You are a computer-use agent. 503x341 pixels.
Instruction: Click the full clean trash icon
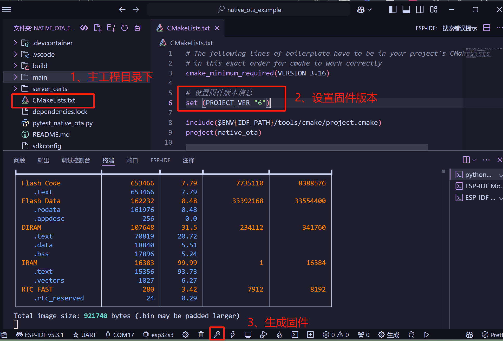click(x=201, y=335)
